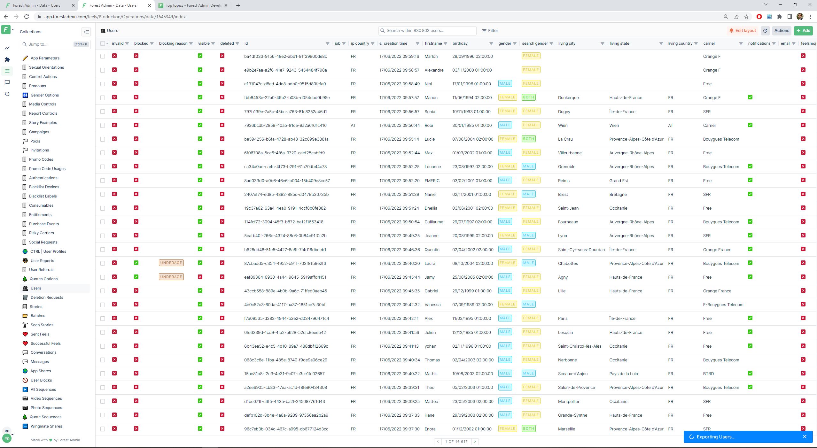Expand the carrier column options
The height and width of the screenshot is (448, 817).
pos(741,43)
